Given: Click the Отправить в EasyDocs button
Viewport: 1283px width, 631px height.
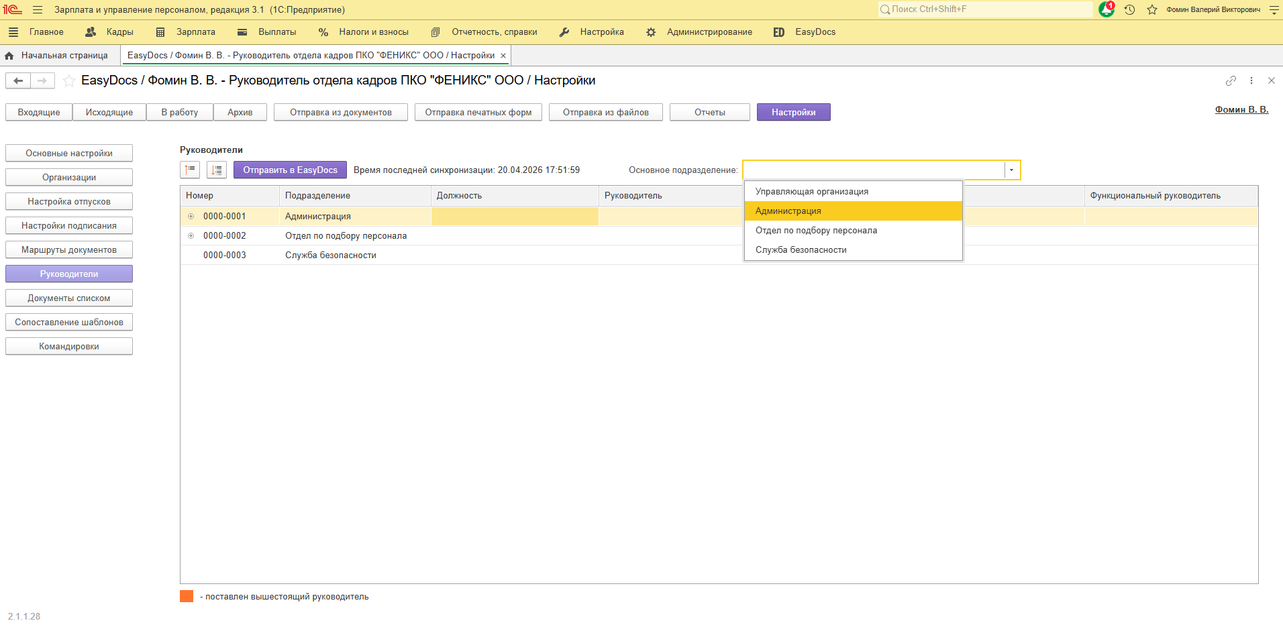Looking at the screenshot, I should [290, 170].
